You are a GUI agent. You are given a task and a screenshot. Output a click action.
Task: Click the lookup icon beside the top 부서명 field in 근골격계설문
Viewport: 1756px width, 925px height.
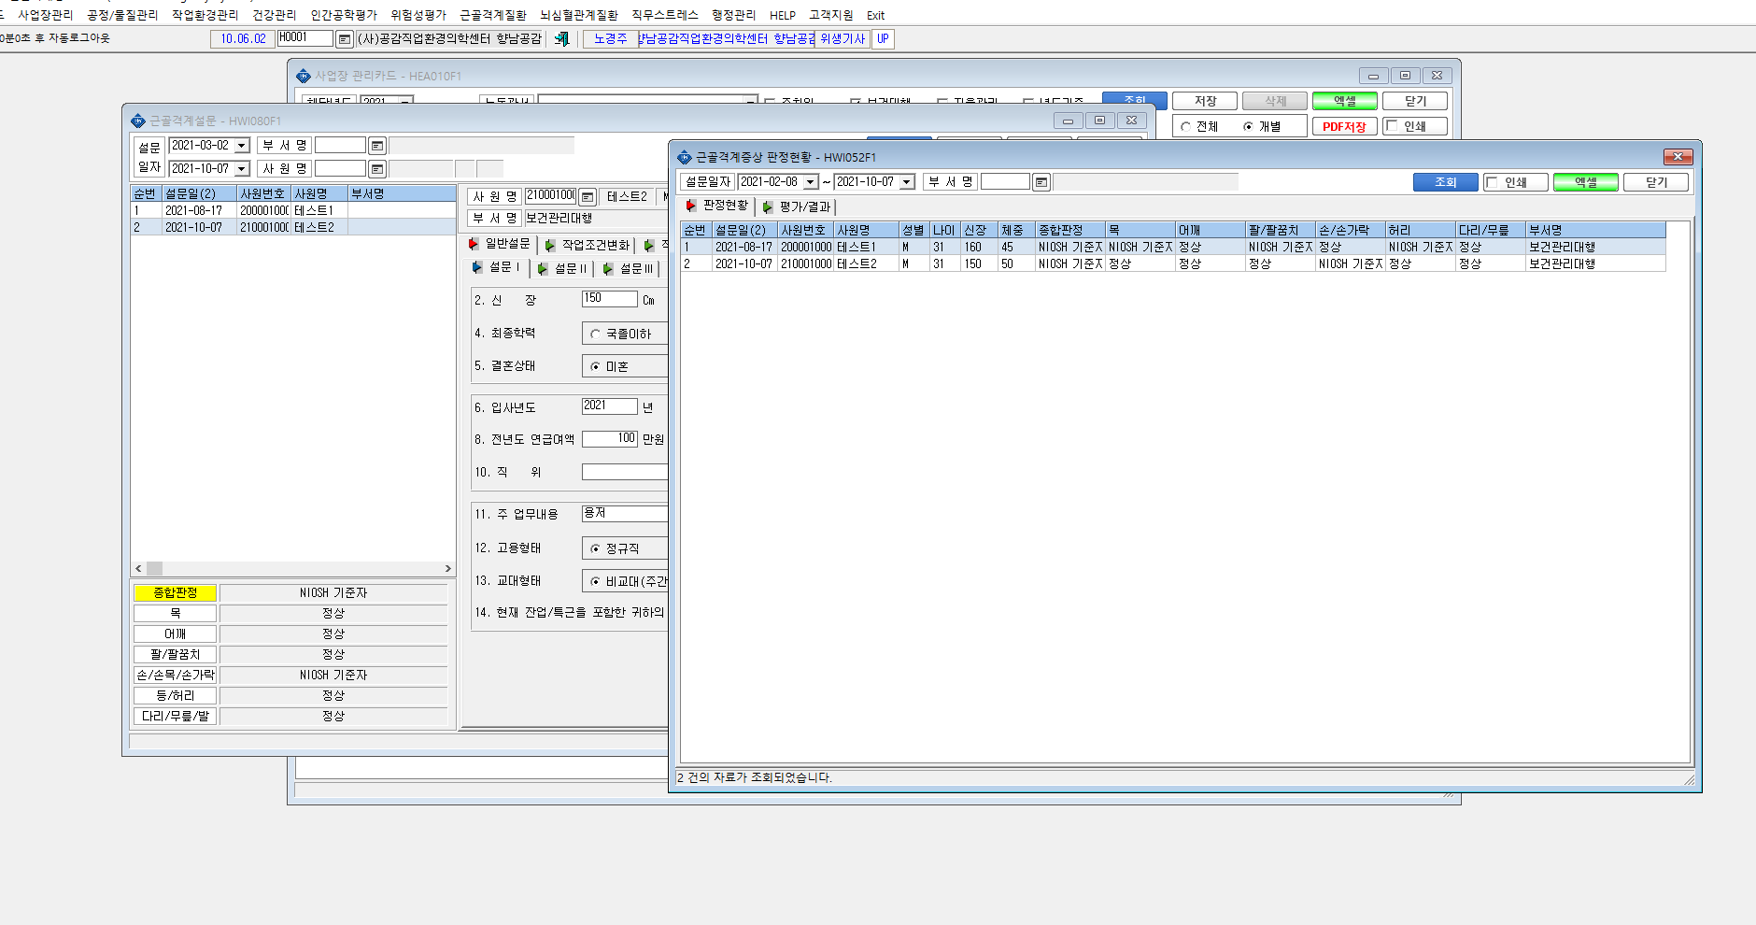376,146
